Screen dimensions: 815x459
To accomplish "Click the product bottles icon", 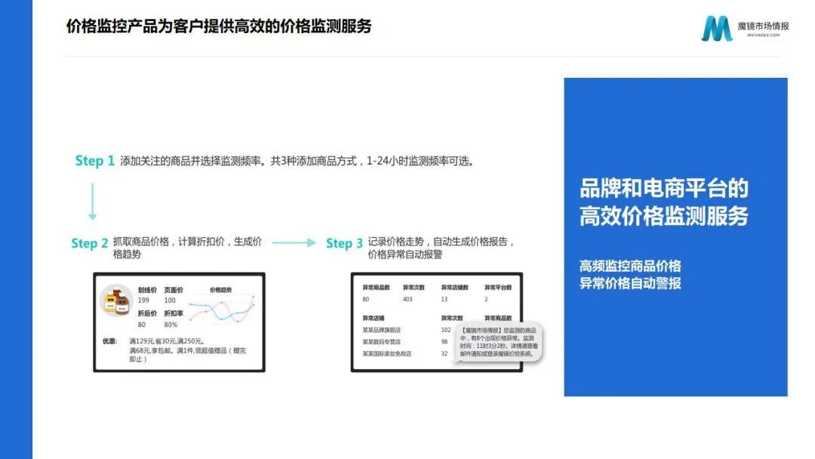I will pyautogui.click(x=117, y=302).
